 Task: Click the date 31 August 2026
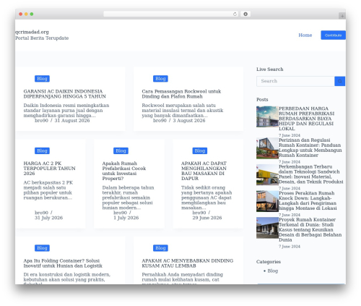pyautogui.click(x=72, y=120)
